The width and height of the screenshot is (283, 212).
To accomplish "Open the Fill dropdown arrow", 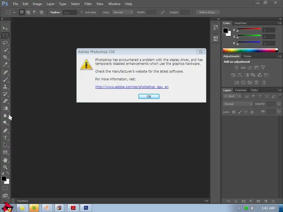I will (x=279, y=112).
